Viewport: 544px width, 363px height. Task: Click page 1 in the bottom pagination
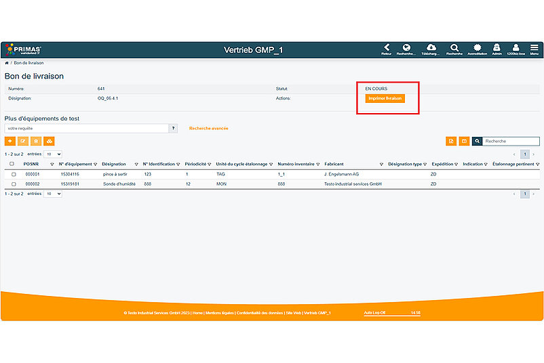pos(524,194)
